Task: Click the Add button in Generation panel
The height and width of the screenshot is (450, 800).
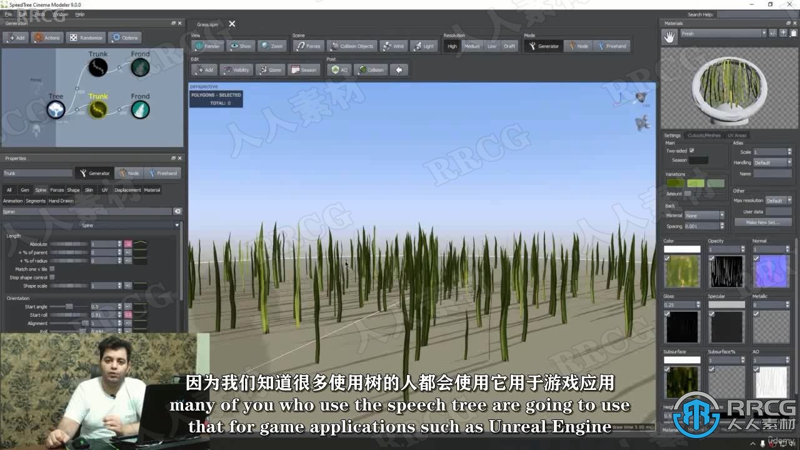Action: [16, 37]
